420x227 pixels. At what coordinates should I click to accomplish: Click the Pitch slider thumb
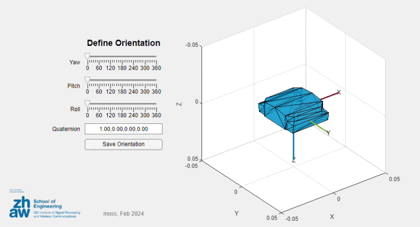click(x=87, y=80)
